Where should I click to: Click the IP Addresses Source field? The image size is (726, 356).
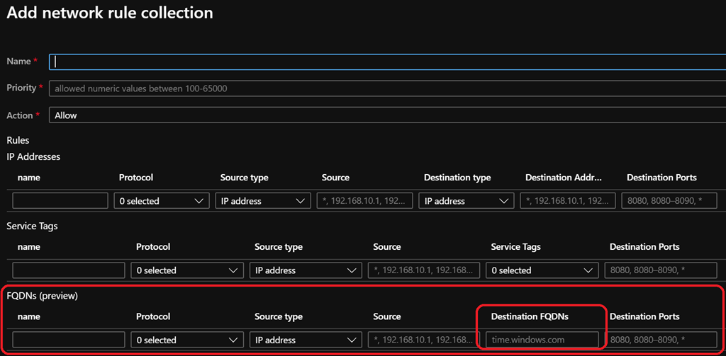[x=364, y=201]
